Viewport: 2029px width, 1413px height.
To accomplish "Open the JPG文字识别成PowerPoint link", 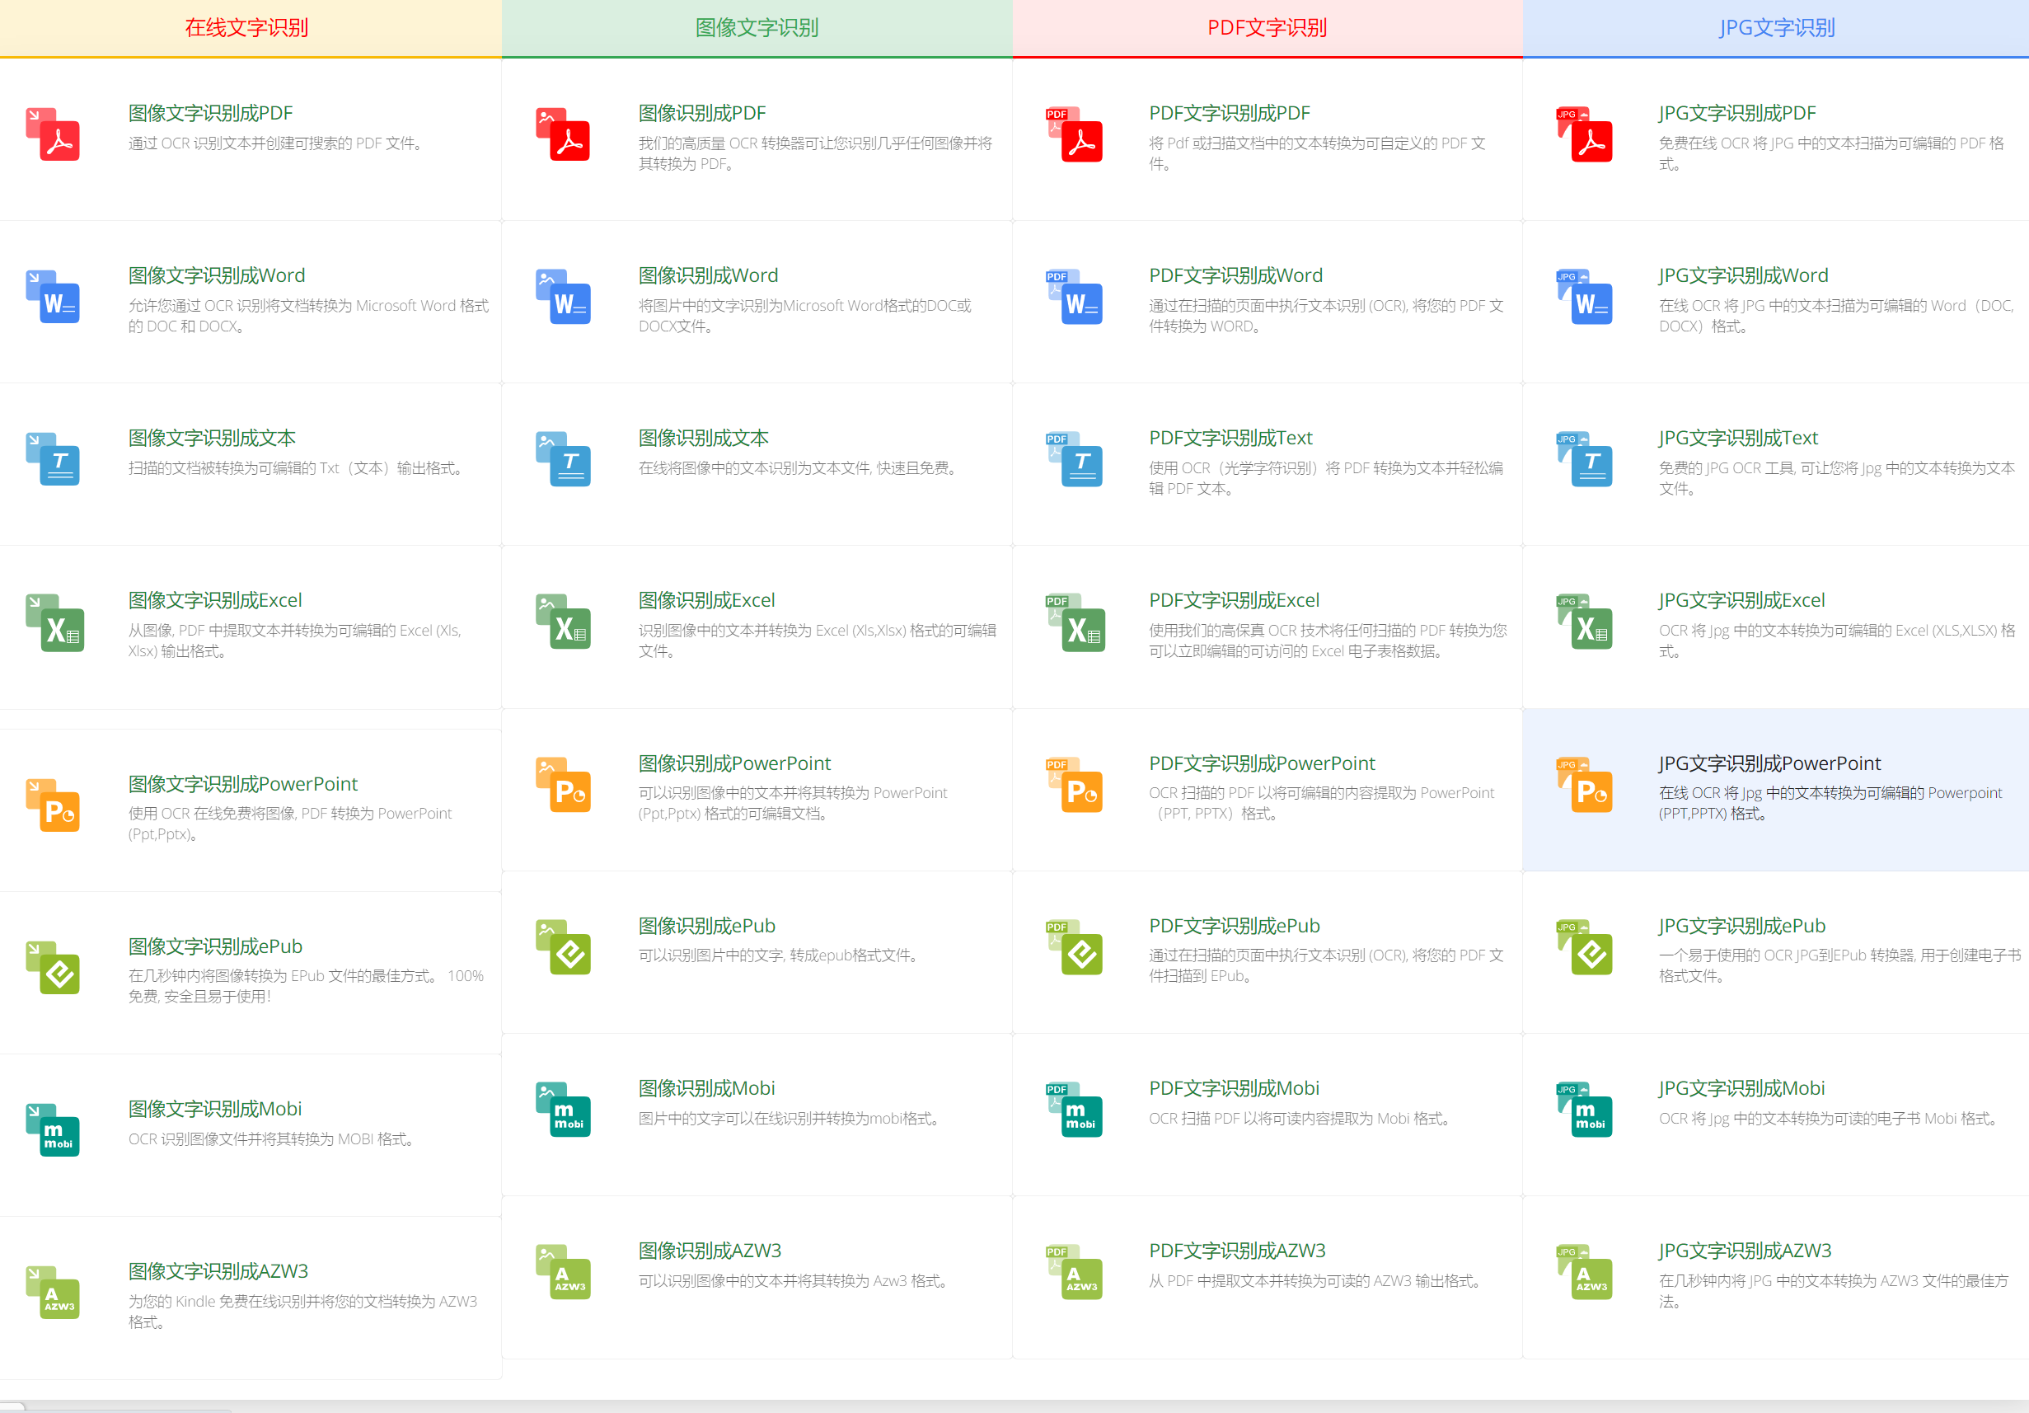I will coord(1769,763).
